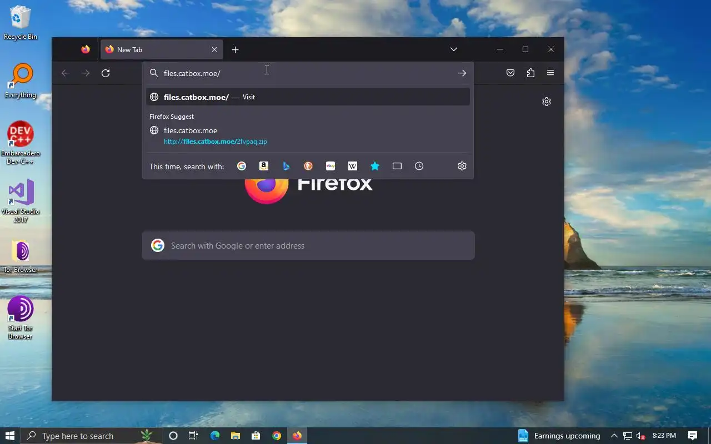The height and width of the screenshot is (444, 711).
Task: Click Search with Google or enter address box
Action: pos(308,245)
